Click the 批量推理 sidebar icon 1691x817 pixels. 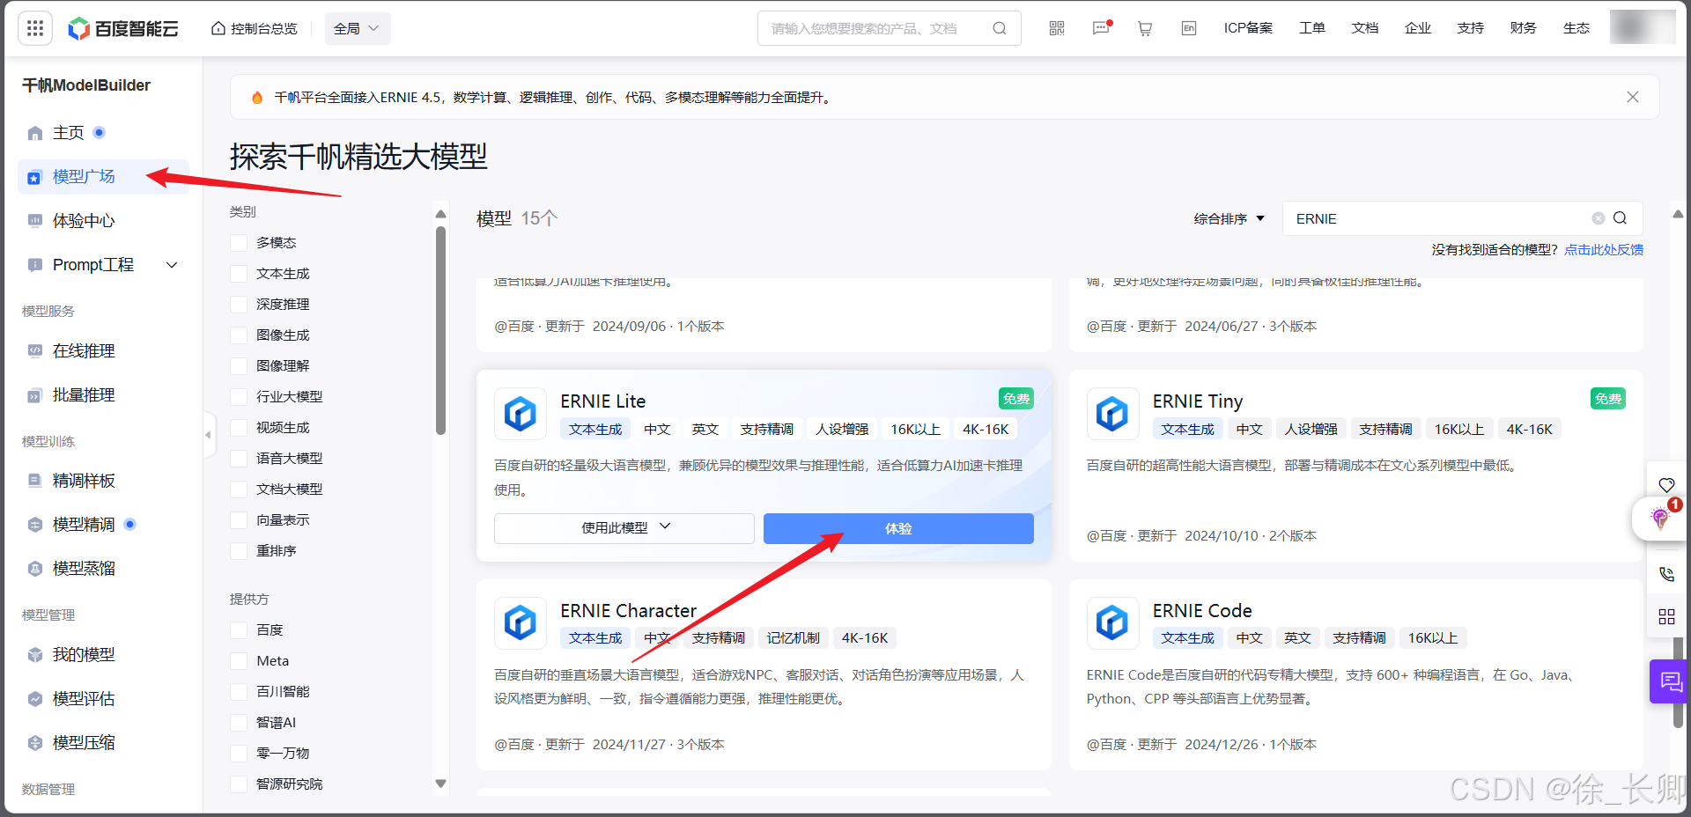click(x=35, y=395)
